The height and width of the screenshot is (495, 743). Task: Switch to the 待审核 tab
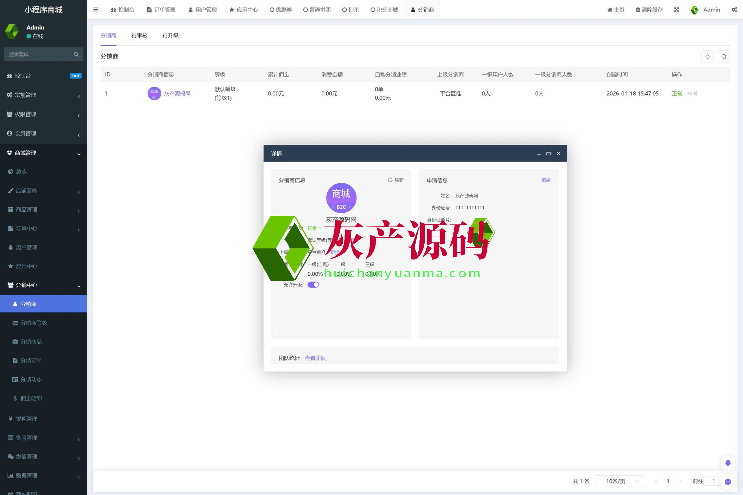(x=139, y=35)
